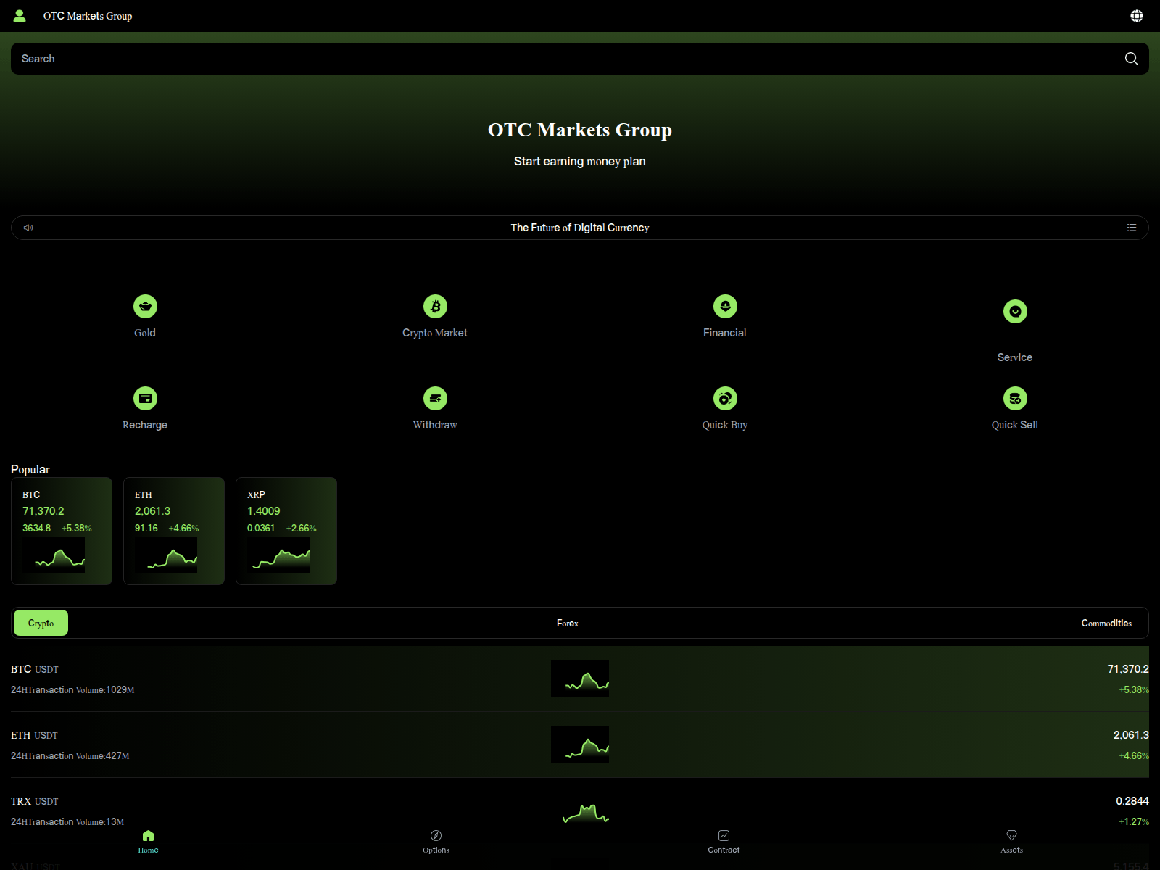Open the Crypto Market bitcoin icon
Viewport: 1160px width, 870px height.
coord(435,306)
